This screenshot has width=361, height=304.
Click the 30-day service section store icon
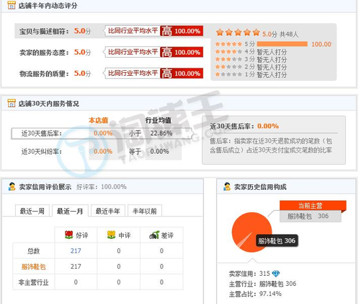tap(12, 103)
